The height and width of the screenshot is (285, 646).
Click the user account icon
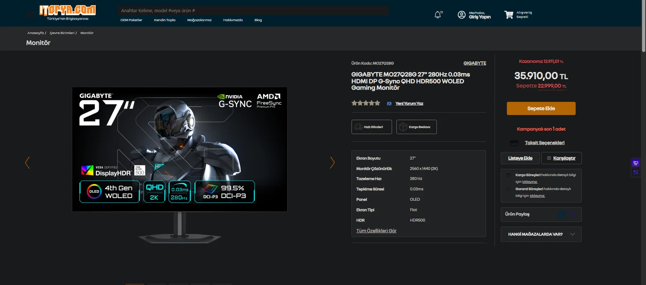462,15
